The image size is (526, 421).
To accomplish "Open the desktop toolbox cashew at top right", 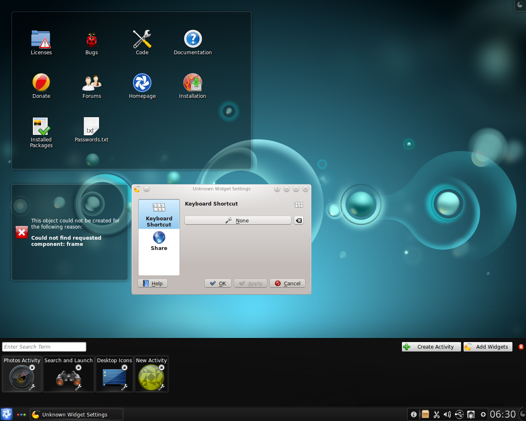I will coord(520,5).
